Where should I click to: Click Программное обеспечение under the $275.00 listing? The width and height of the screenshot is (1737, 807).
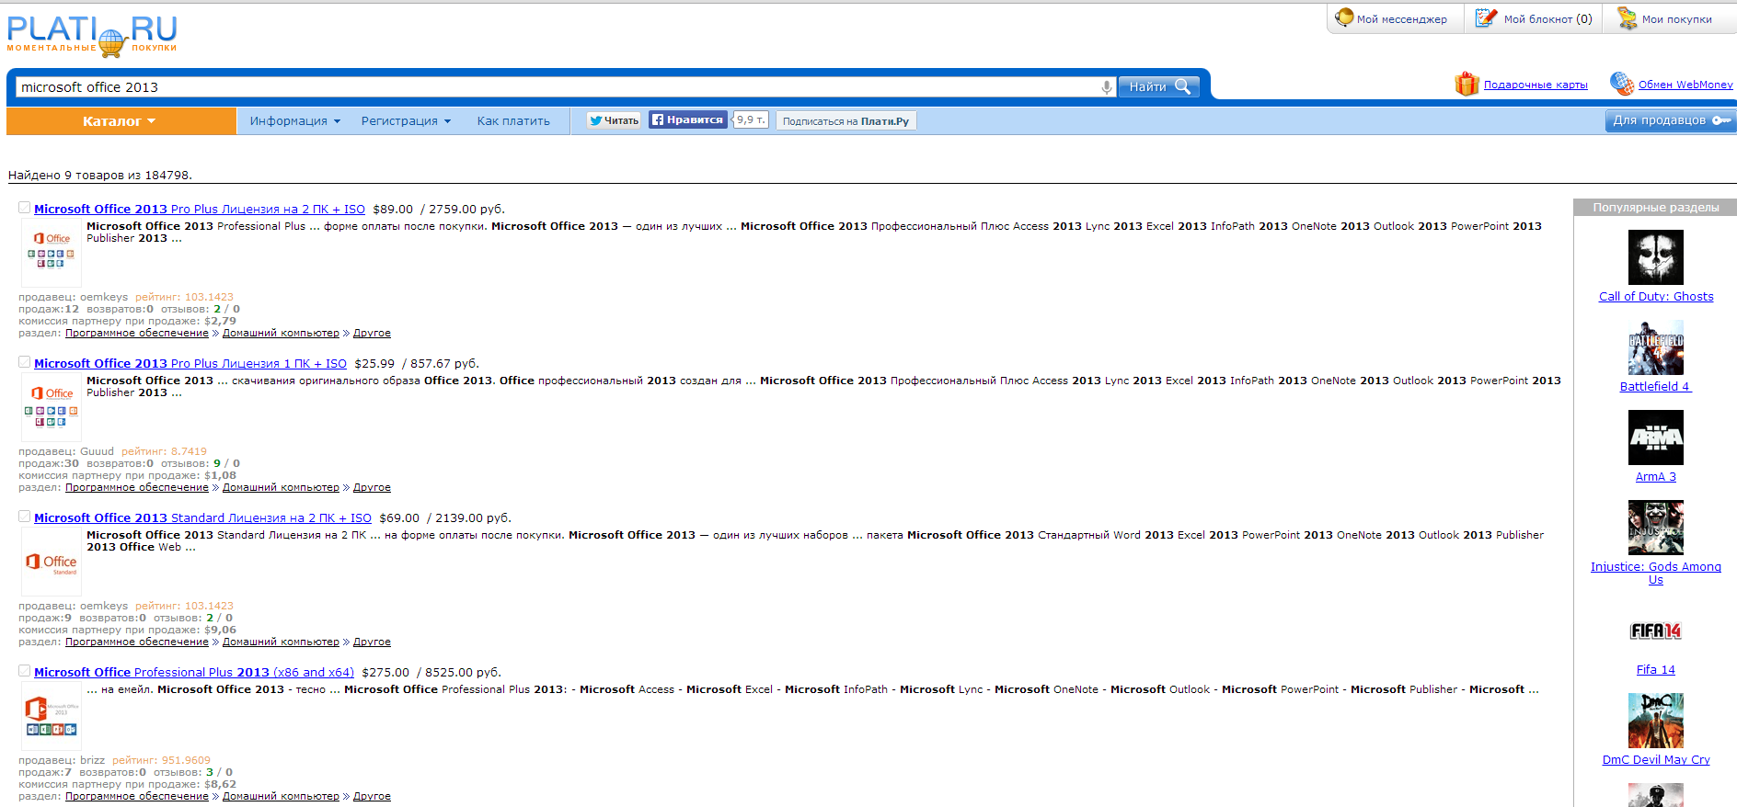137,796
